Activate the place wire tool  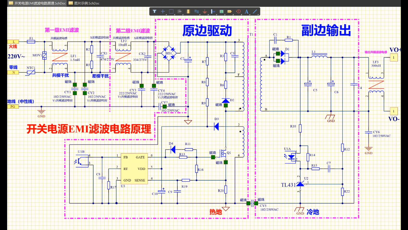click(x=196, y=12)
